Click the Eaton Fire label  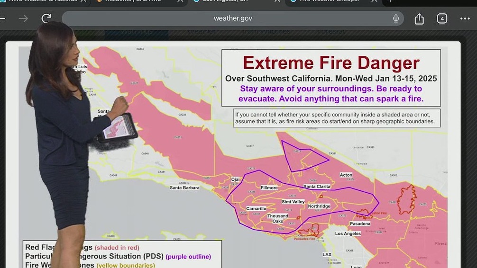[379, 213]
